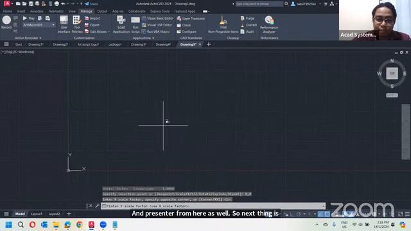The image size is (411, 231).
Task: Click the Audit tool
Action: coord(247,31)
